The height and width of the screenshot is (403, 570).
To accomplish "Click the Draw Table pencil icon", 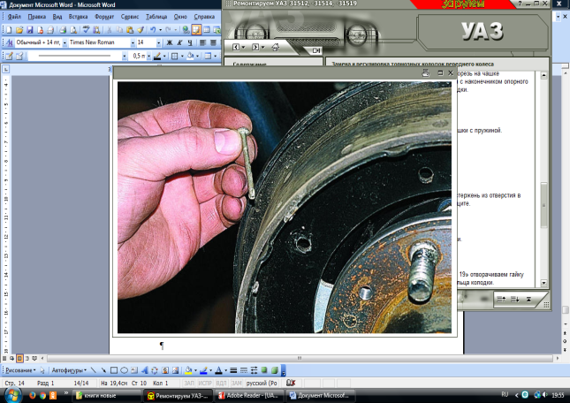I will click(x=9, y=56).
